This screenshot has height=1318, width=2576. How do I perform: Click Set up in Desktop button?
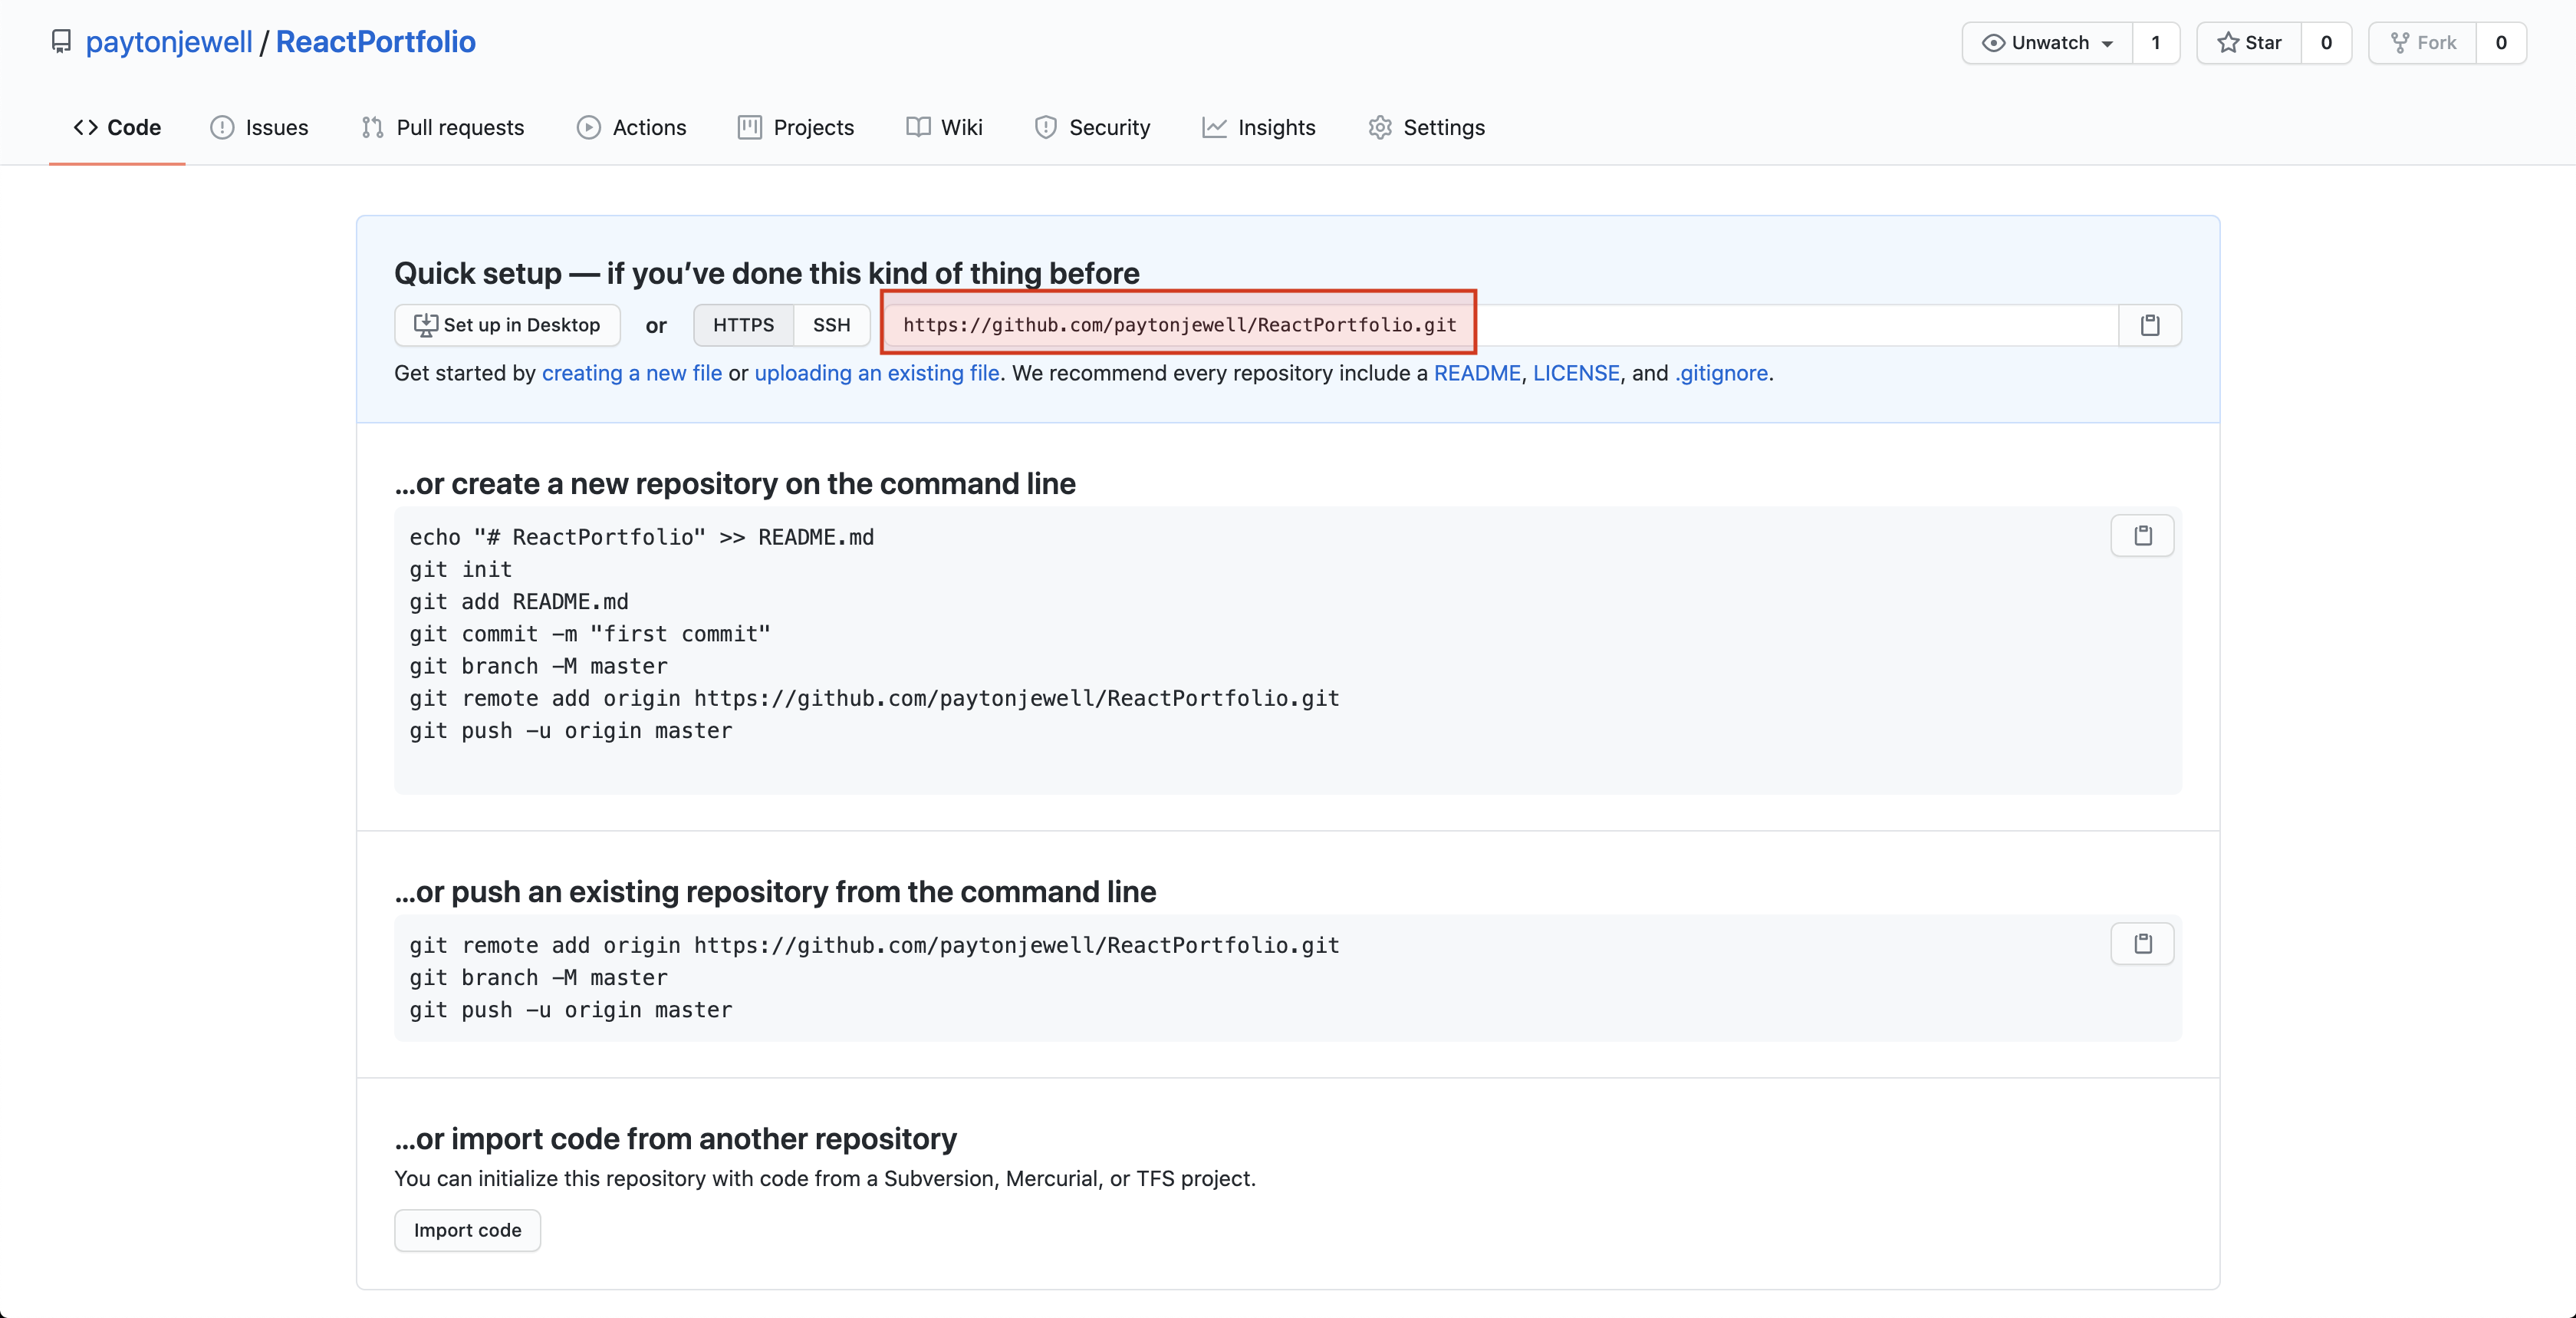507,325
